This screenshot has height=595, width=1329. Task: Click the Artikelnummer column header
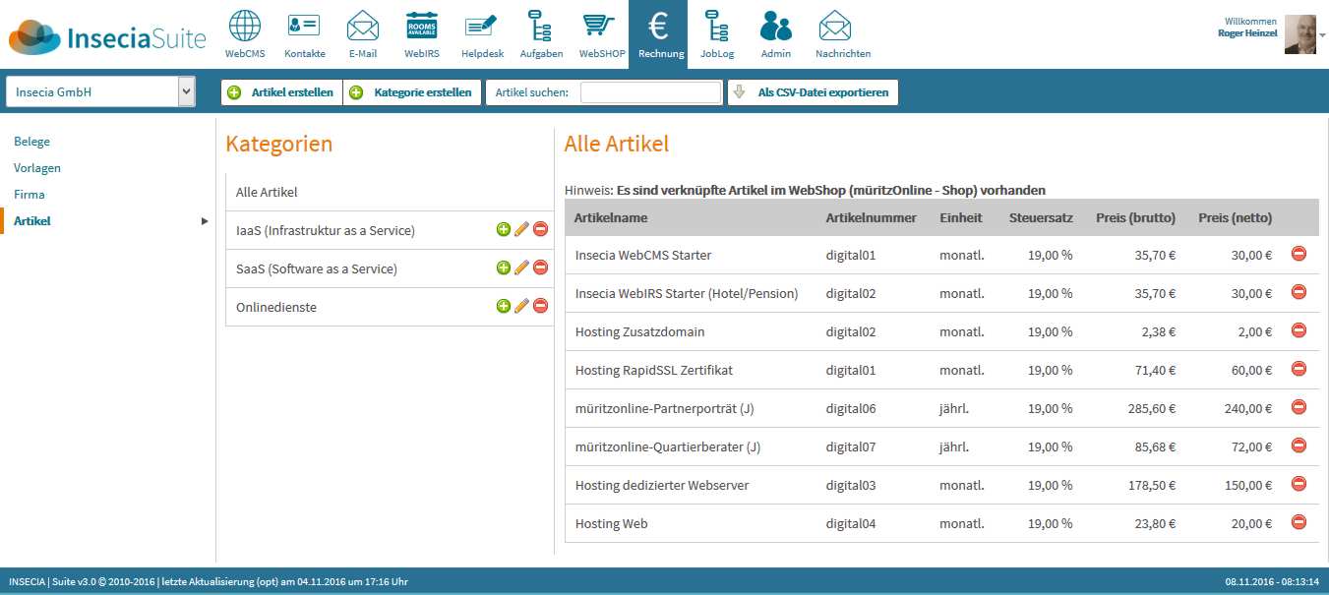coord(872,217)
